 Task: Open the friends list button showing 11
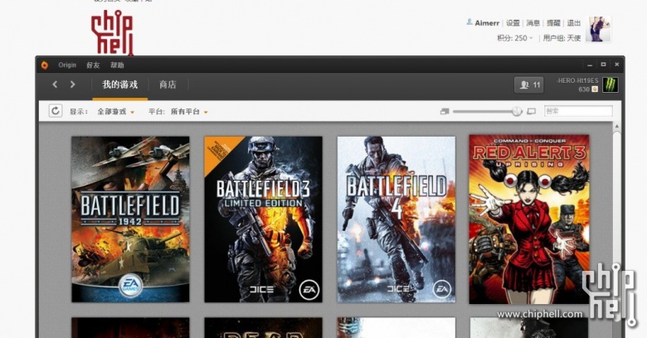coord(529,84)
